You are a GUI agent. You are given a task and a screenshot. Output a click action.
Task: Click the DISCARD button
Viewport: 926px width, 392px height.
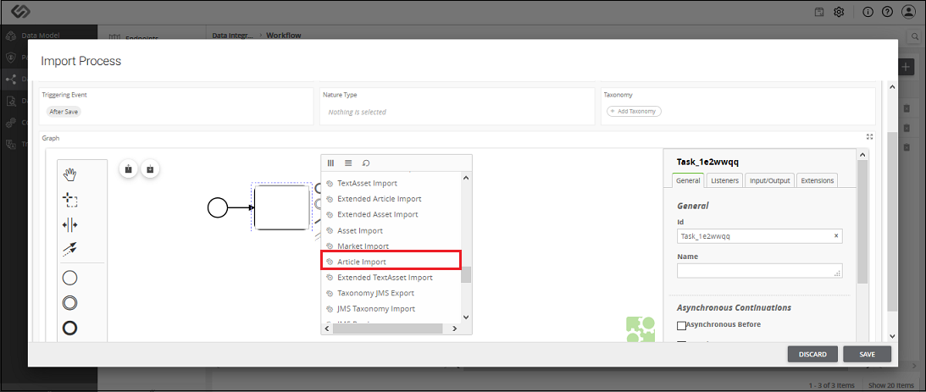[812, 354]
